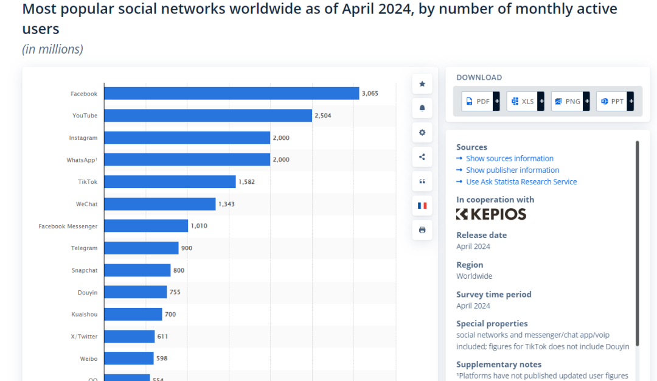Click the info panel vertical scrollbar
This screenshot has height=381, width=657.
click(x=637, y=243)
